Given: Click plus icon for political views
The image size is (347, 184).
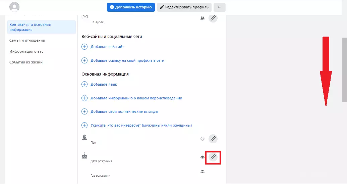Looking at the screenshot, I should 84,111.
